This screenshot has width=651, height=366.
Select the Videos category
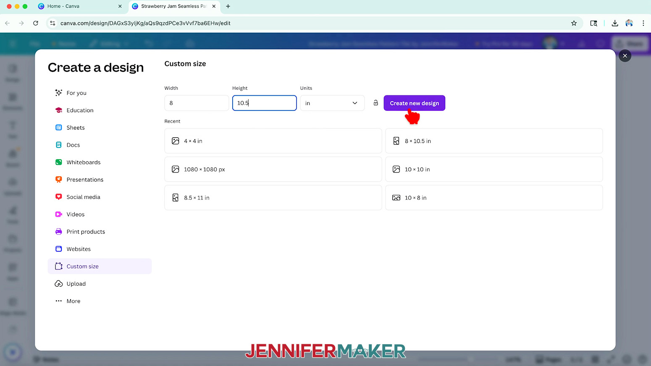pos(100,214)
